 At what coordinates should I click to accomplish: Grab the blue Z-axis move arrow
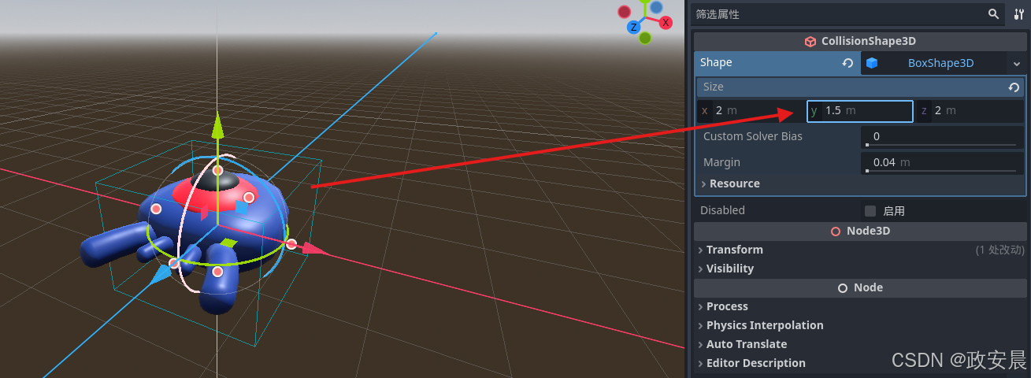pyautogui.click(x=161, y=273)
